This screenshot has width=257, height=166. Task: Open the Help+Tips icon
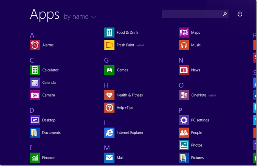coord(109,107)
